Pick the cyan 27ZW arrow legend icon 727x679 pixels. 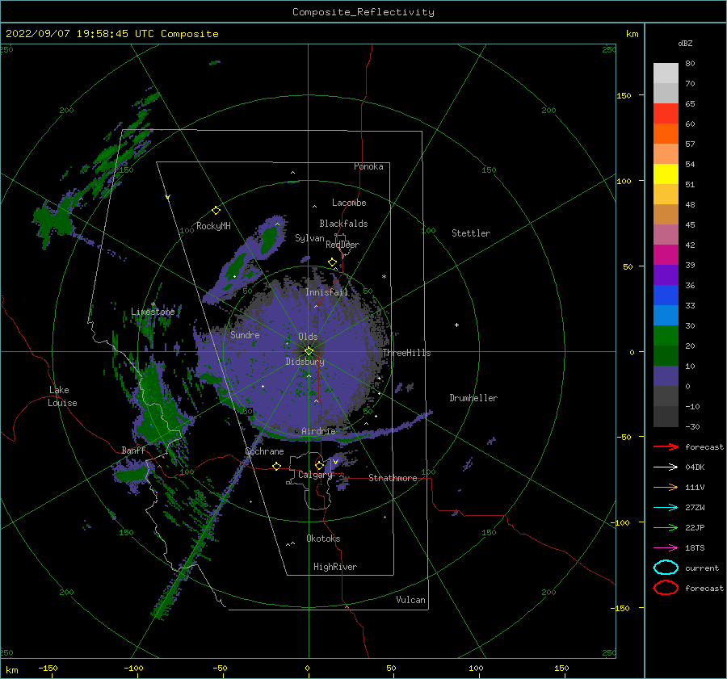(x=666, y=508)
